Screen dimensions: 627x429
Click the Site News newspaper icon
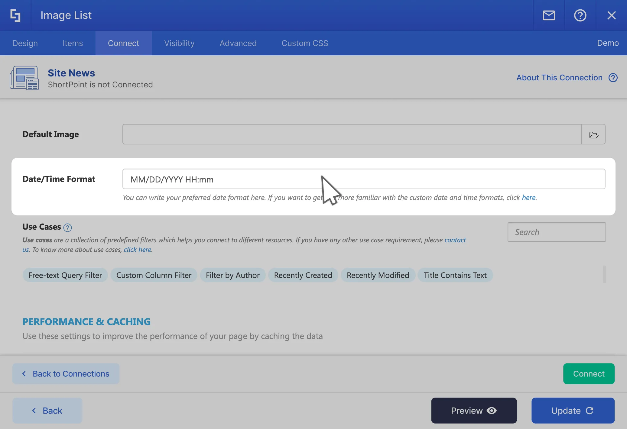pyautogui.click(x=24, y=78)
